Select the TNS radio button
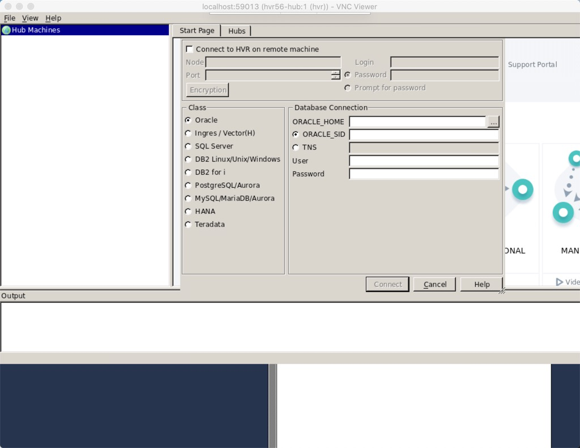Viewport: 580px width, 448px height. [296, 147]
